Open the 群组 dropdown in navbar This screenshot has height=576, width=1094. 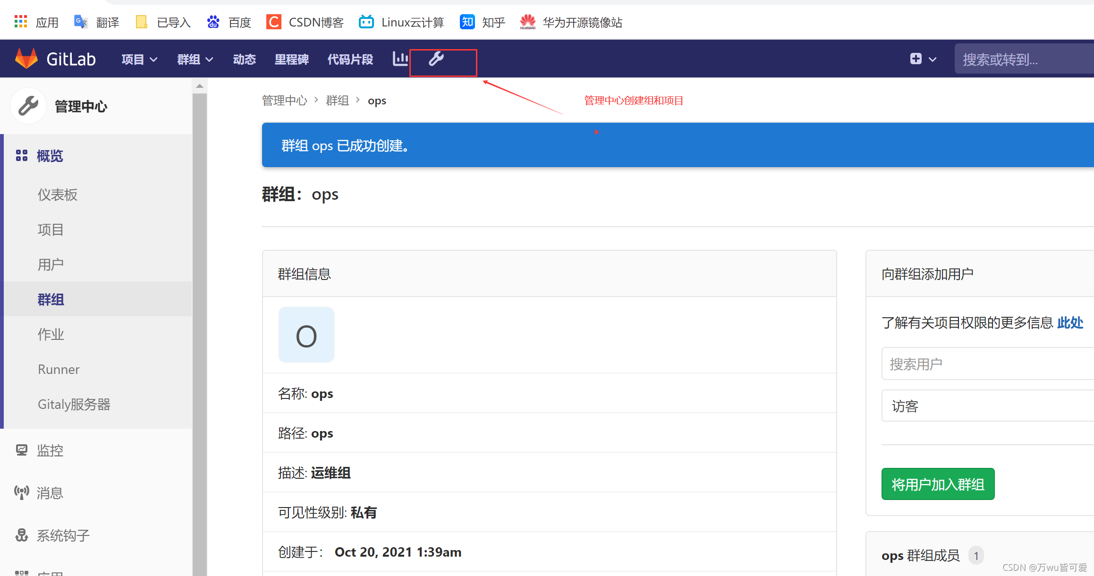tap(195, 59)
